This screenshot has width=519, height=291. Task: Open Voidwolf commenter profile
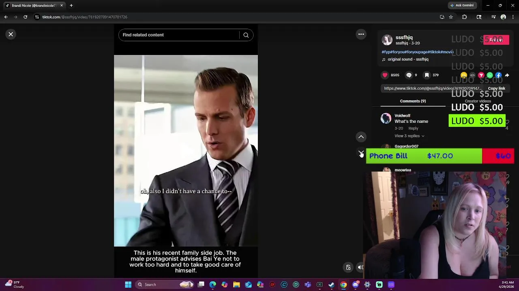pos(402,116)
